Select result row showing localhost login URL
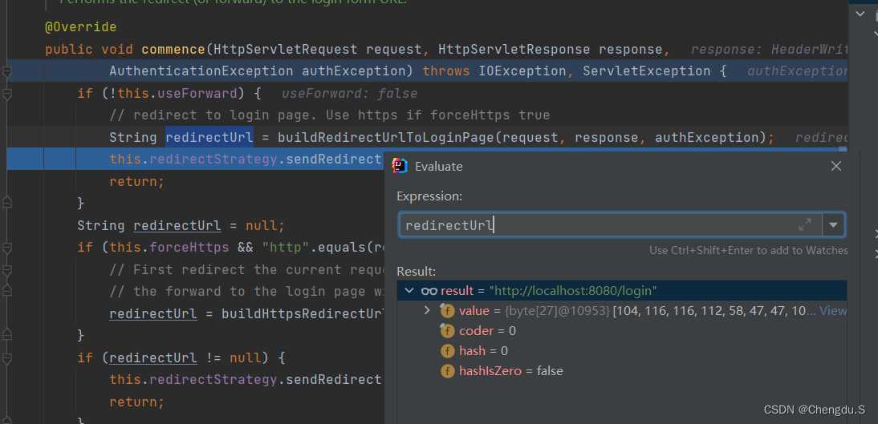 pos(621,290)
